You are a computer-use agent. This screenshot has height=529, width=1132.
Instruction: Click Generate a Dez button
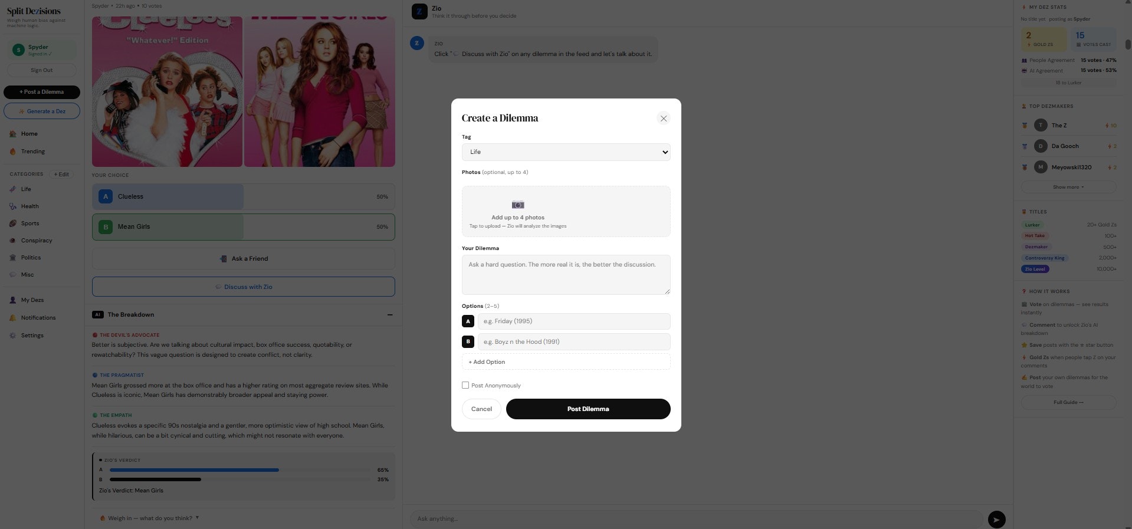(x=42, y=111)
